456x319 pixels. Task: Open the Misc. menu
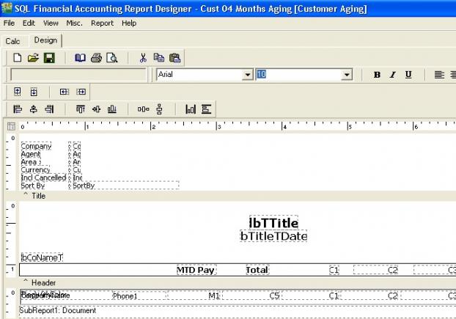(x=75, y=23)
